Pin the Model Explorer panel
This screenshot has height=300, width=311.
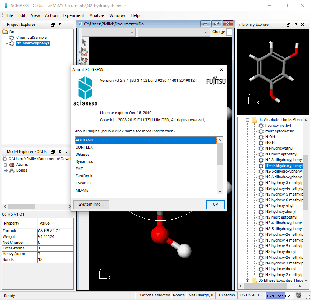pos(60,152)
